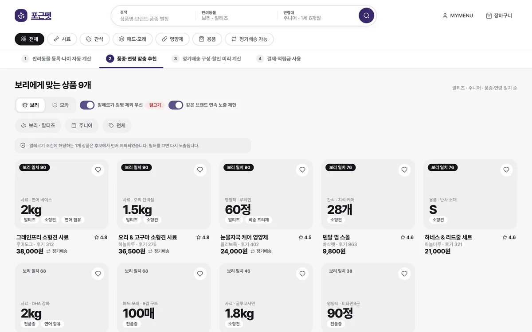The width and height of the screenshot is (532, 332).
Task: Open the 오리 & 고구마 소형견 사료 title
Action: tap(148, 237)
